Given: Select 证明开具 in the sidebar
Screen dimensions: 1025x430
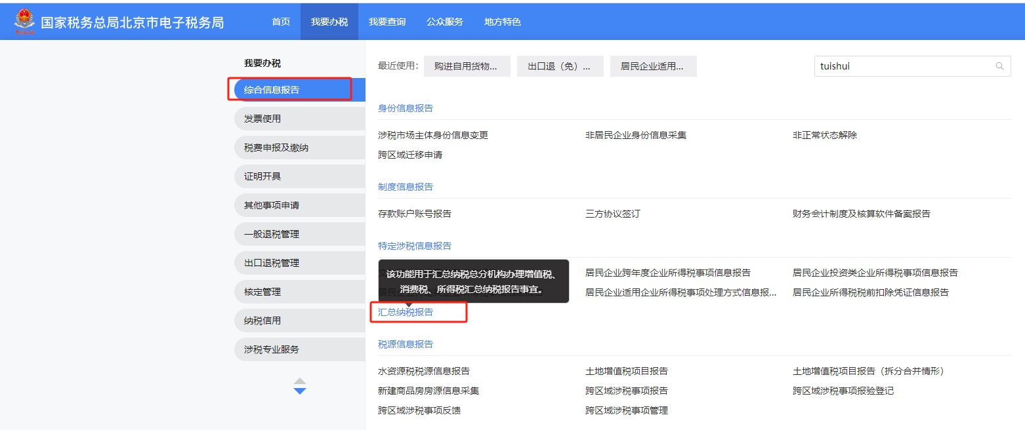Looking at the screenshot, I should (299, 176).
